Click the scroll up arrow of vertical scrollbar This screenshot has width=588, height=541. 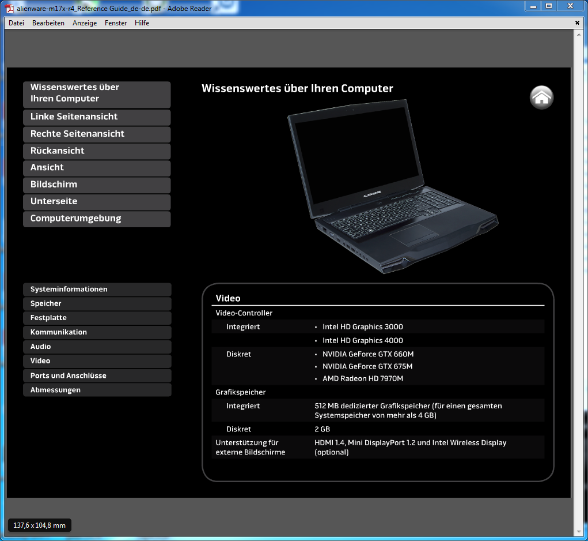579,35
